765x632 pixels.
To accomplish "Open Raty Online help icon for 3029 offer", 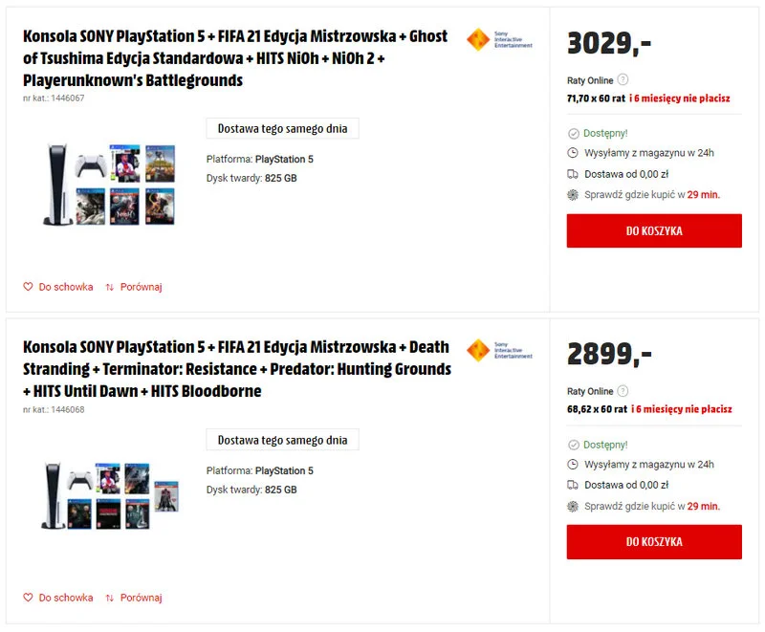I will (623, 79).
